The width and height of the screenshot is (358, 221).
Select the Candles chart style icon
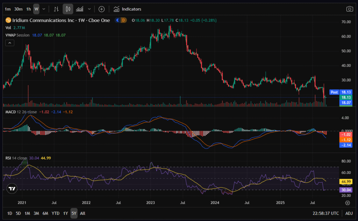pos(68,9)
